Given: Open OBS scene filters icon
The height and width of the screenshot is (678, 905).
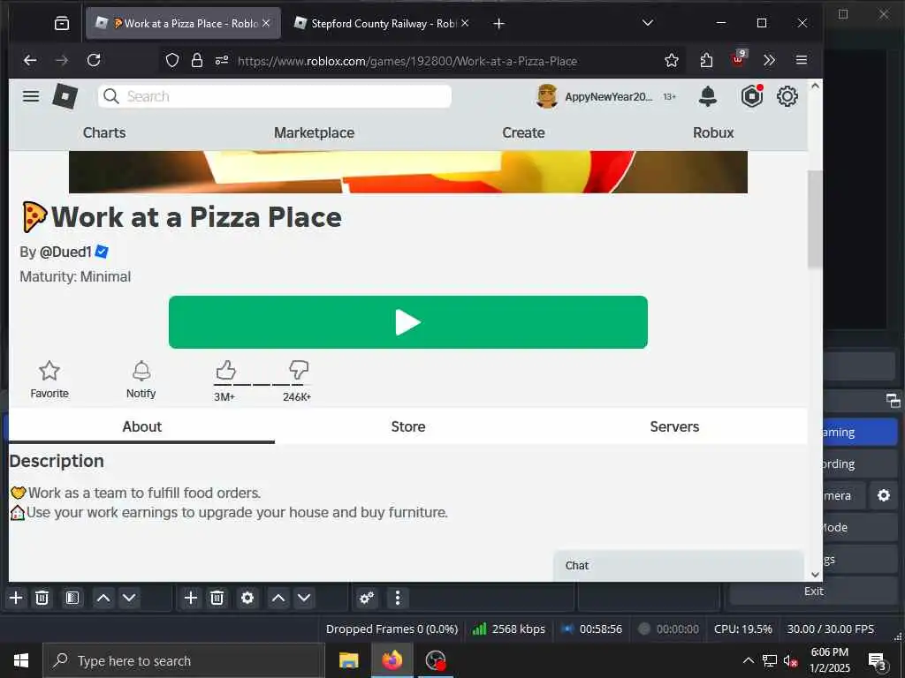Looking at the screenshot, I should (72, 598).
